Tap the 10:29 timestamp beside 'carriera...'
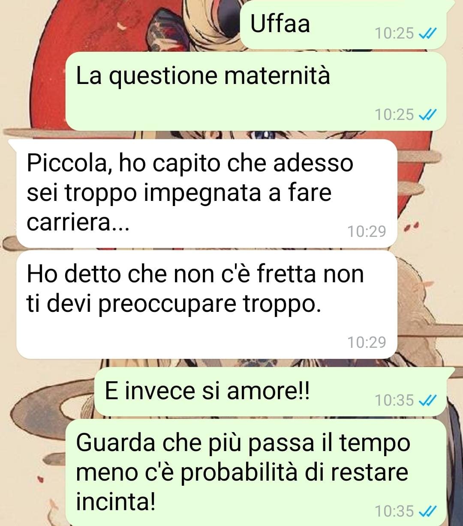The height and width of the screenshot is (526, 463). (367, 231)
